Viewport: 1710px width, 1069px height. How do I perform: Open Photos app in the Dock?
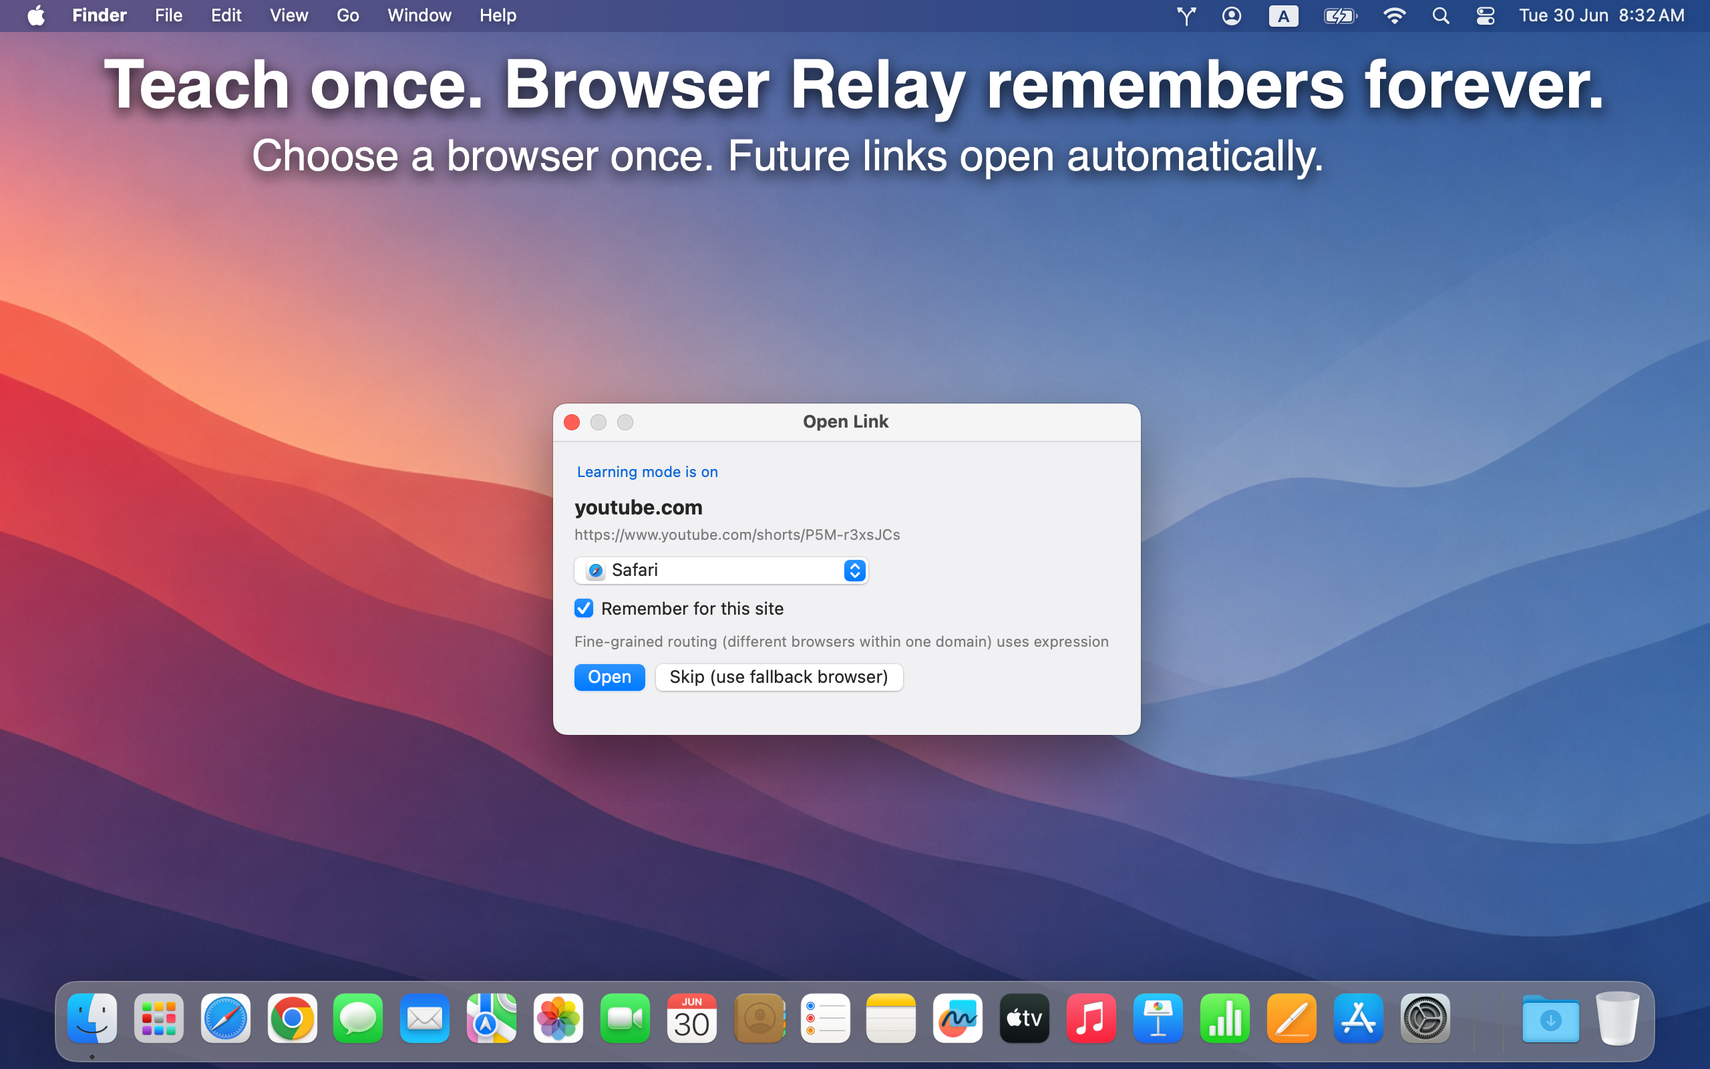click(559, 1018)
